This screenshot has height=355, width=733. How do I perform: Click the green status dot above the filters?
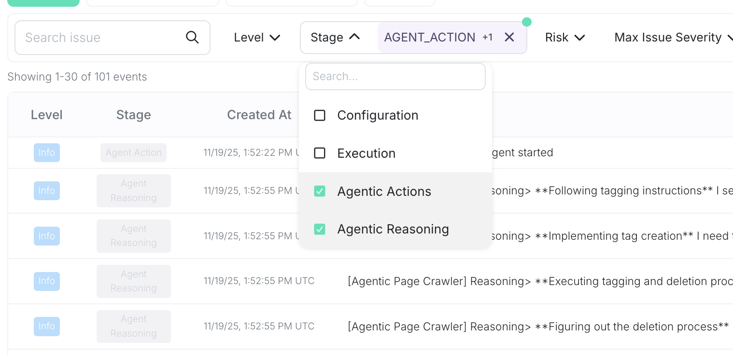pyautogui.click(x=527, y=22)
